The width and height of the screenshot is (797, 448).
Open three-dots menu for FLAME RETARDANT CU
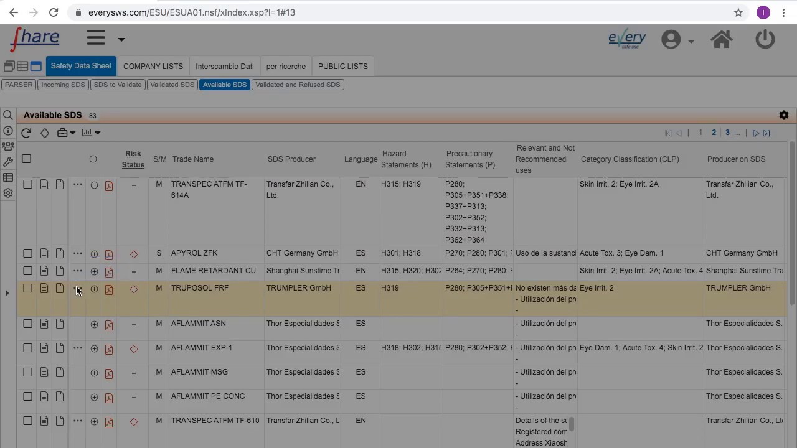tap(77, 271)
